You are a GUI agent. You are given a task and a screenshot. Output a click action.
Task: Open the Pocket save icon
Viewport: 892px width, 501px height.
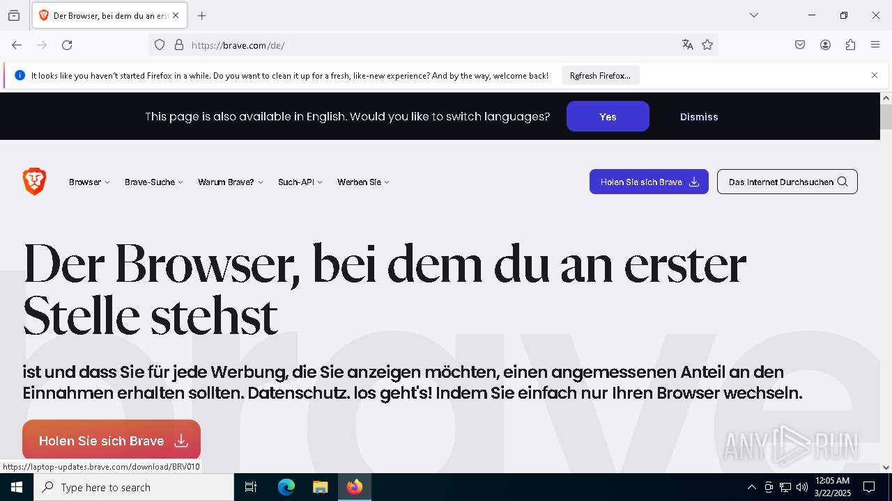tap(800, 45)
